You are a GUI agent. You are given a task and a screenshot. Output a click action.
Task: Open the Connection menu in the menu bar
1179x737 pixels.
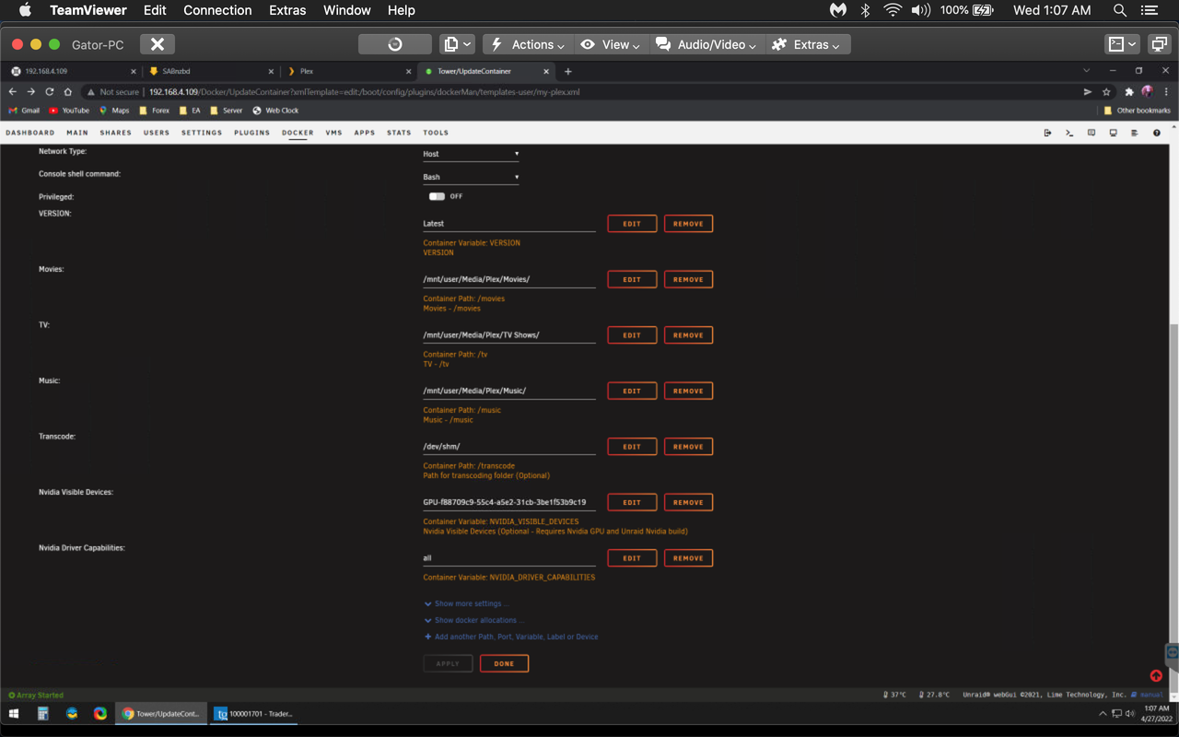coord(217,10)
